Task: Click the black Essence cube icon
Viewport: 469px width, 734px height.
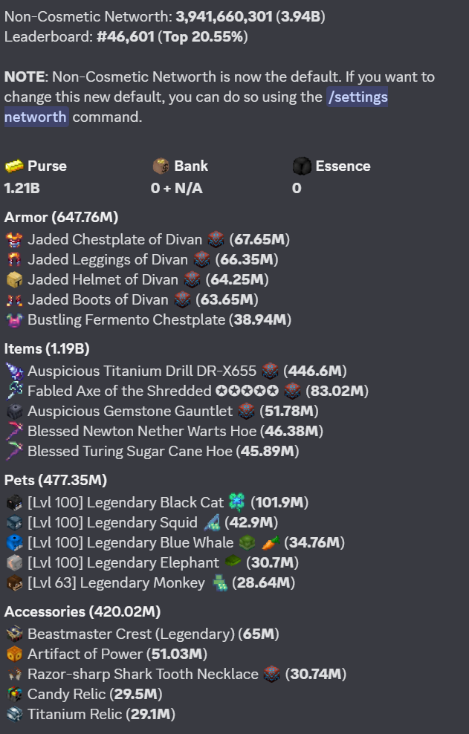Action: point(302,166)
